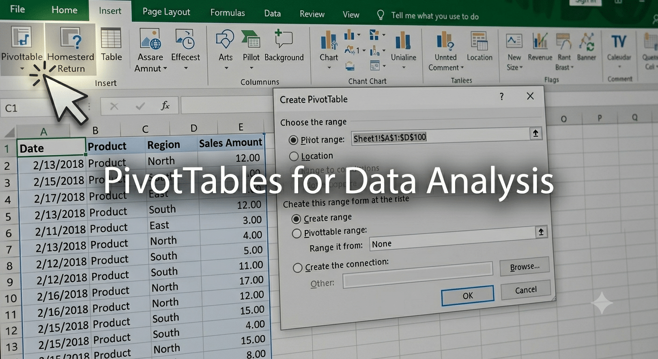
Task: Select the Region header cell
Action: [x=171, y=144]
